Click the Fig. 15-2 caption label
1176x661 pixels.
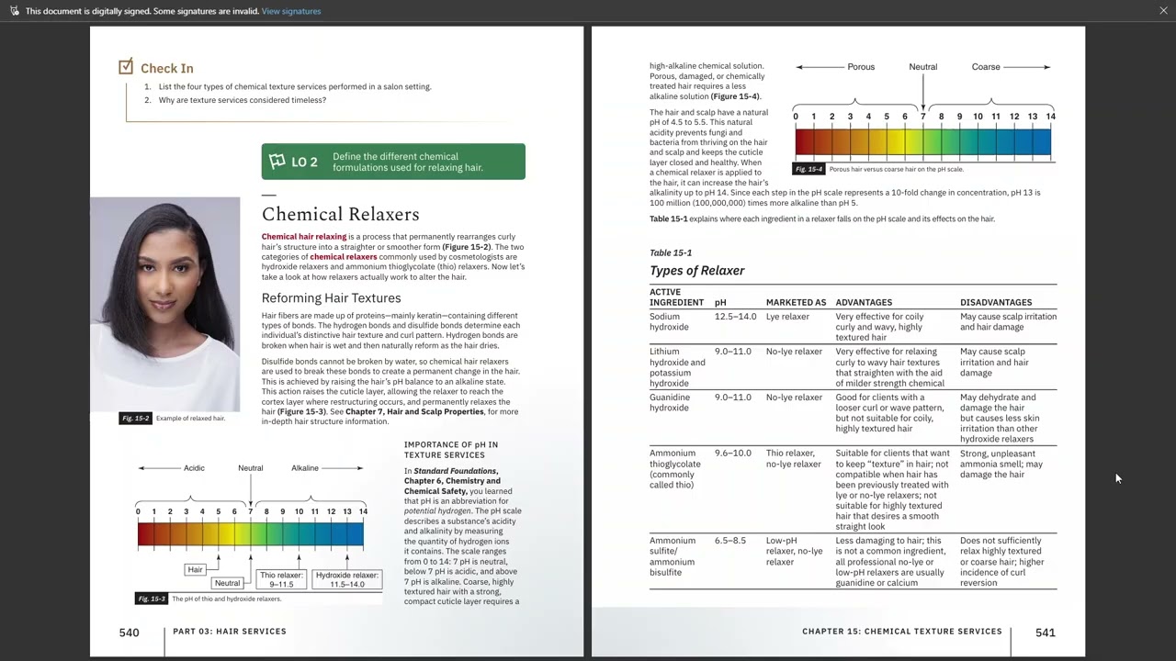click(135, 419)
